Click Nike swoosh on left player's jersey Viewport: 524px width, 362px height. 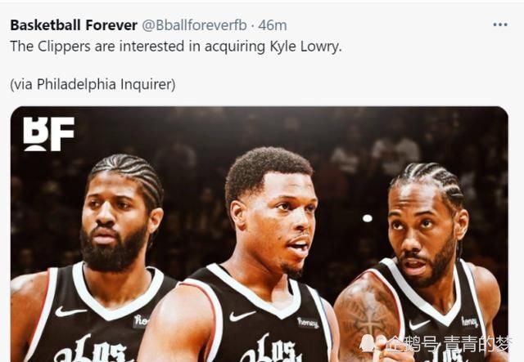point(70,311)
